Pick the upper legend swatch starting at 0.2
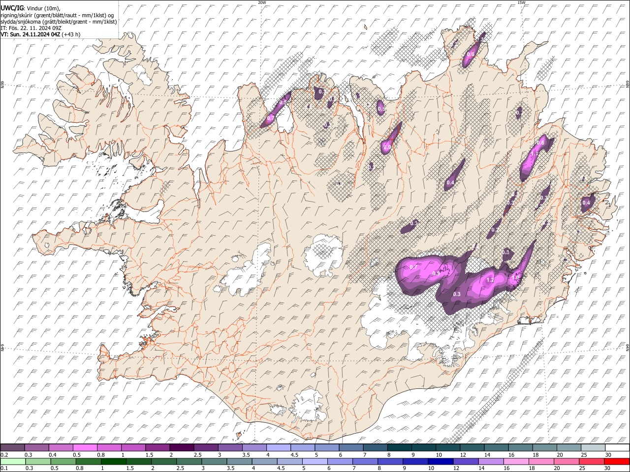The width and height of the screenshot is (630, 472). click(x=12, y=447)
